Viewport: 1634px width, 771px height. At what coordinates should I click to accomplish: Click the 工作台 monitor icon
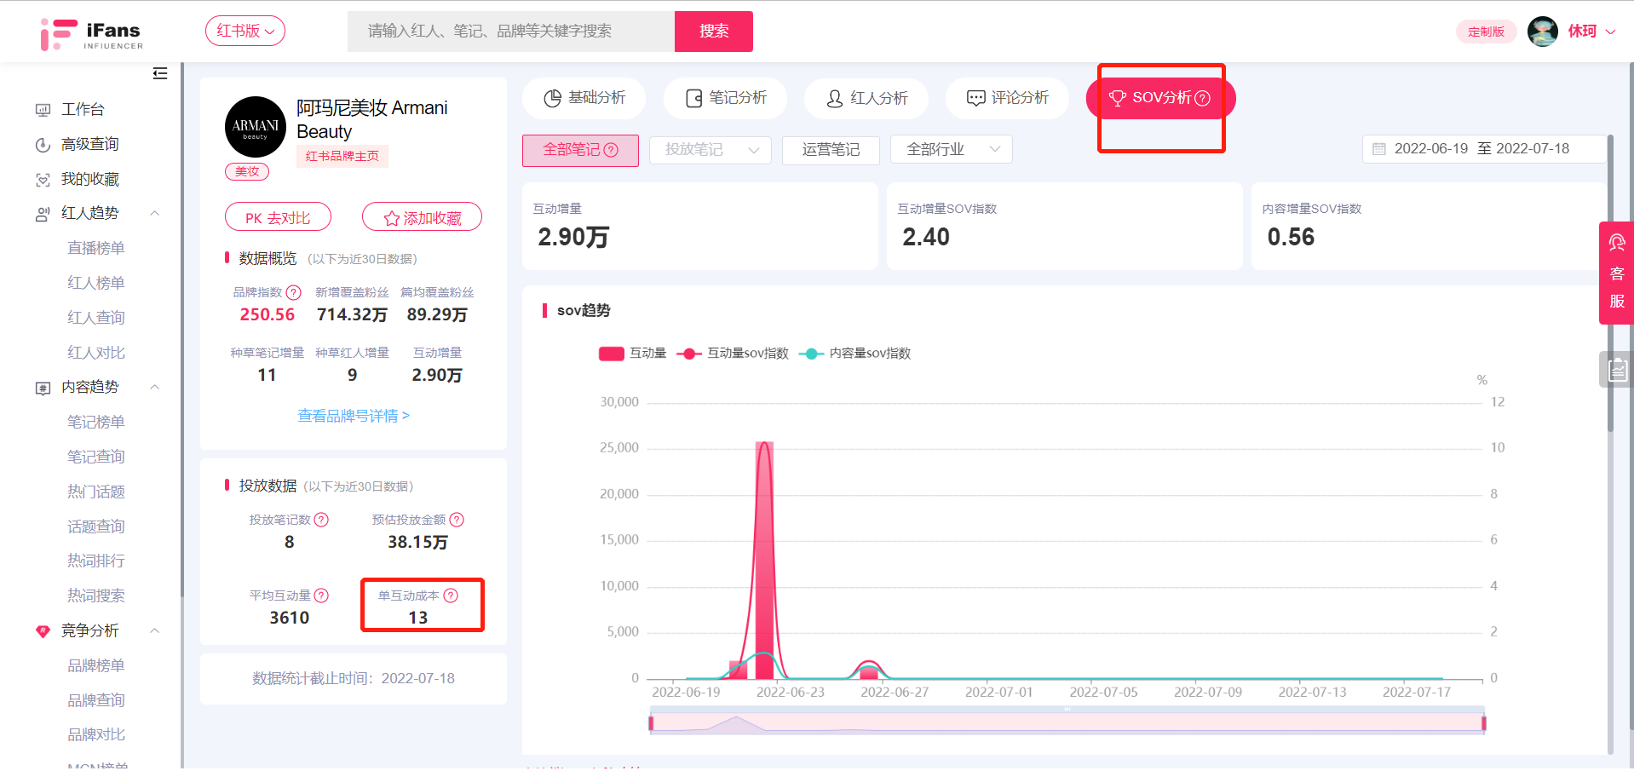tap(43, 110)
